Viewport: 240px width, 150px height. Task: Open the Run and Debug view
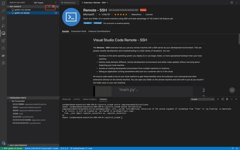tap(3, 26)
